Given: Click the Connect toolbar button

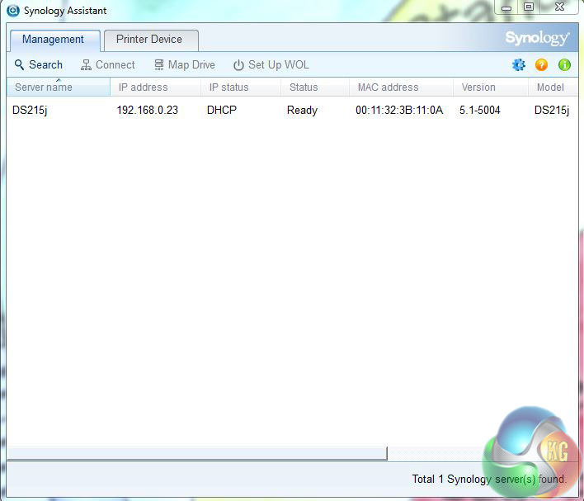Looking at the screenshot, I should click(107, 65).
